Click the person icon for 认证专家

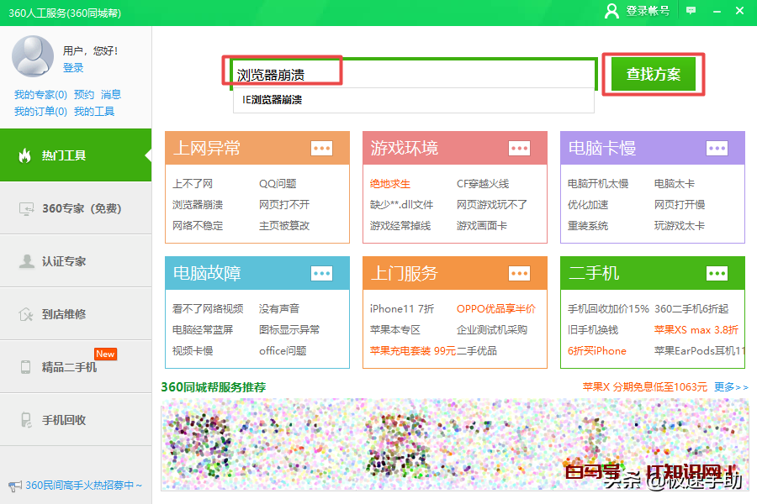click(26, 261)
